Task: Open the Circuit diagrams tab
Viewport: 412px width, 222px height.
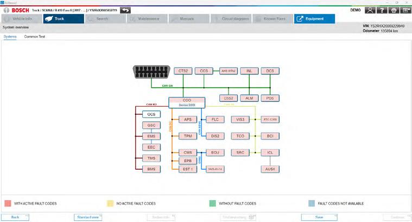Action: coord(231,18)
